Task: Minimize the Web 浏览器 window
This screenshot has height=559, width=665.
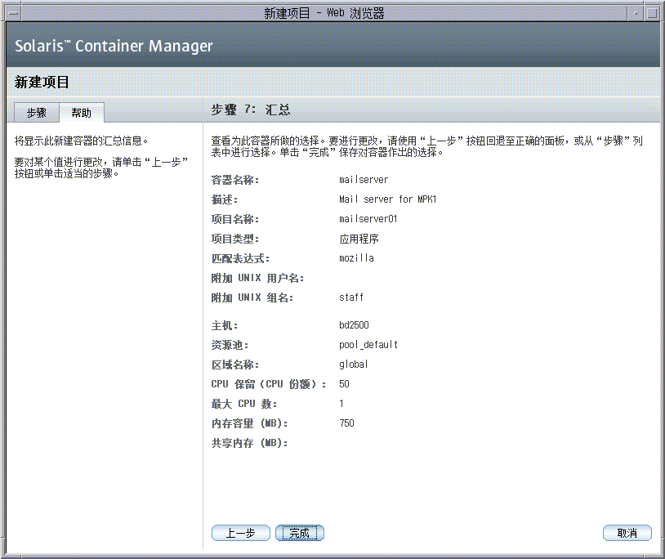Action: click(636, 13)
